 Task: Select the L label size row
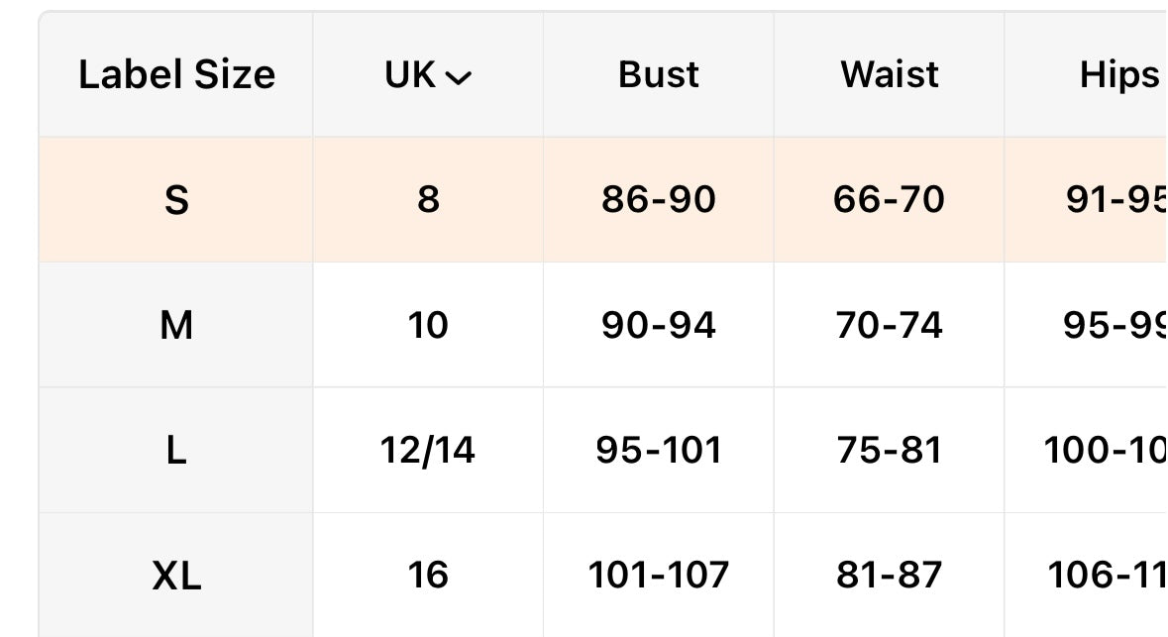(176, 451)
